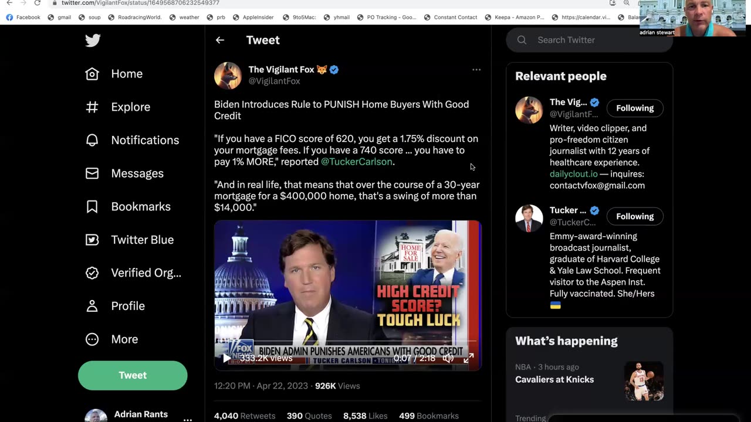
Task: View the 4,040 Retweets list
Action: (245, 416)
